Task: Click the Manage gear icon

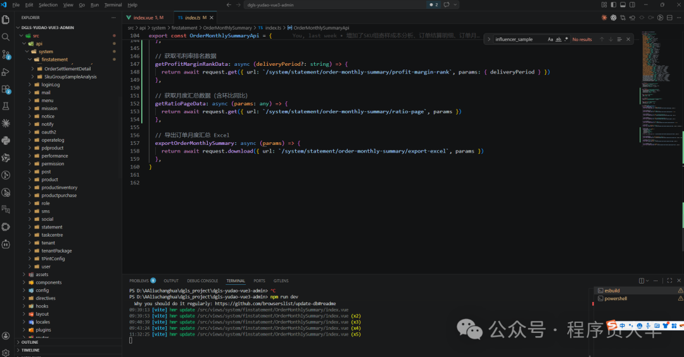Action: (6, 351)
